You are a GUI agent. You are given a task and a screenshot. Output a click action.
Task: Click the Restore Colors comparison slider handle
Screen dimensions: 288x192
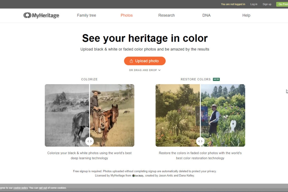tap(200, 141)
